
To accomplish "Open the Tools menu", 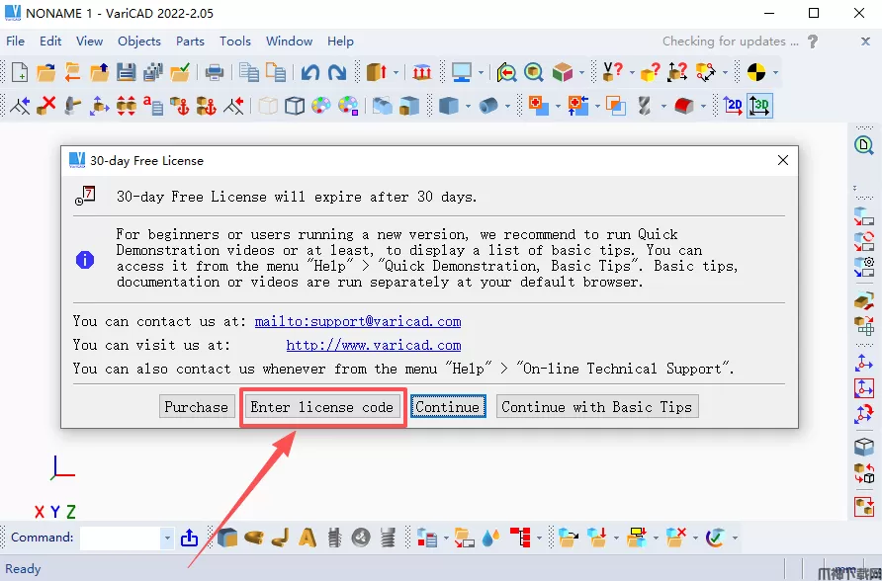I will (235, 41).
